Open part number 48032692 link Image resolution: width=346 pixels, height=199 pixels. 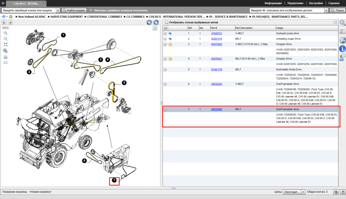pos(217,109)
